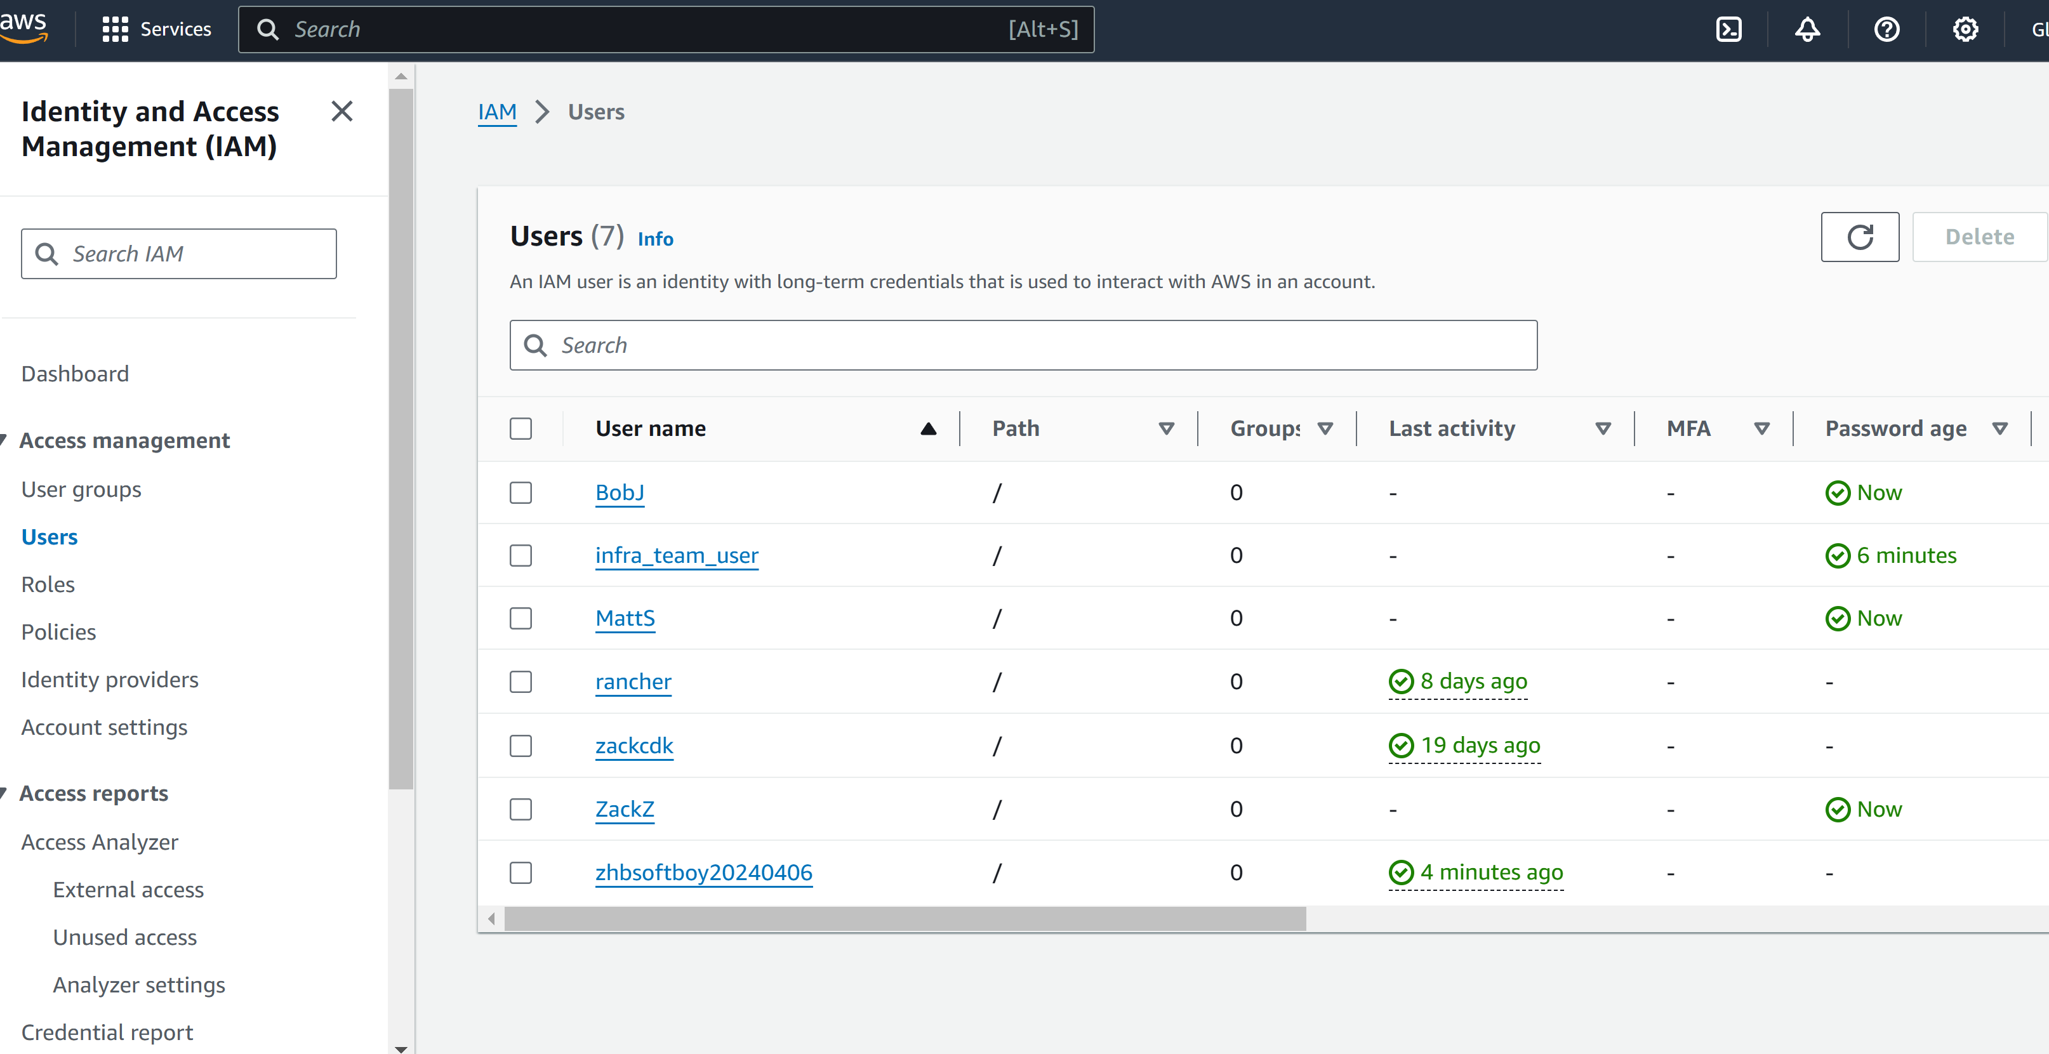Open Dashboard in IAM sidebar

tap(75, 374)
